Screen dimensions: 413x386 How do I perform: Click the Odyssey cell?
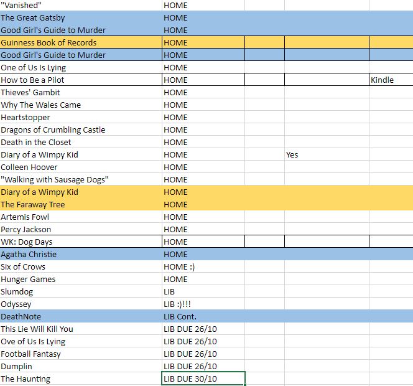point(81,304)
